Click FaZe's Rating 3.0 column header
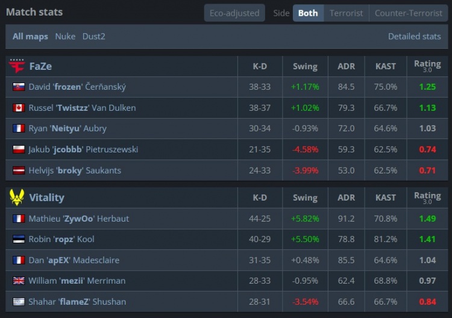 tap(427, 66)
